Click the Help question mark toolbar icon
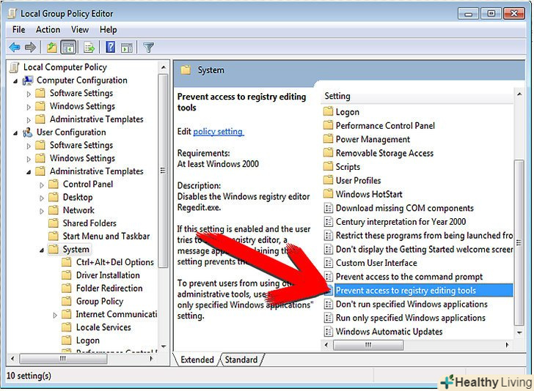 click(x=111, y=48)
